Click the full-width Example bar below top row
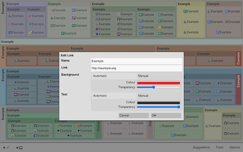Viewport: 243px width, 152px height. 121,42
